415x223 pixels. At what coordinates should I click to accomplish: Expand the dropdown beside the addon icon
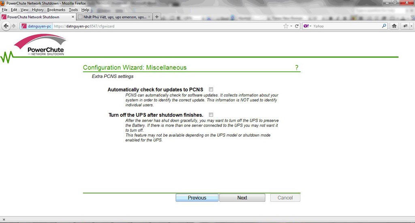(x=411, y=26)
